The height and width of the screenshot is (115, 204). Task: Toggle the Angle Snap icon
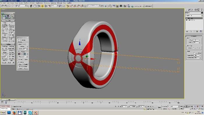point(75,6)
